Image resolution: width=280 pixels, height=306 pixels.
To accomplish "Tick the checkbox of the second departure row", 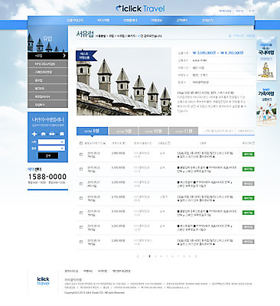I will 81,169.
